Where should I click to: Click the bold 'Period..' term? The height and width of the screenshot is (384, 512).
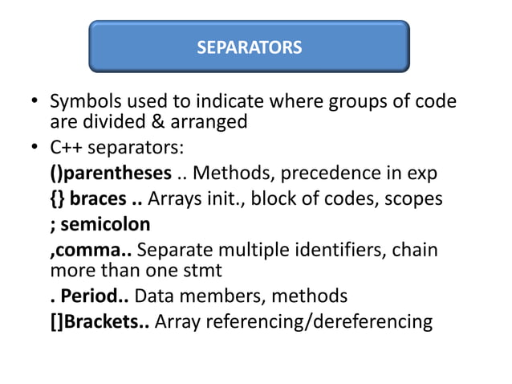pyautogui.click(x=95, y=296)
